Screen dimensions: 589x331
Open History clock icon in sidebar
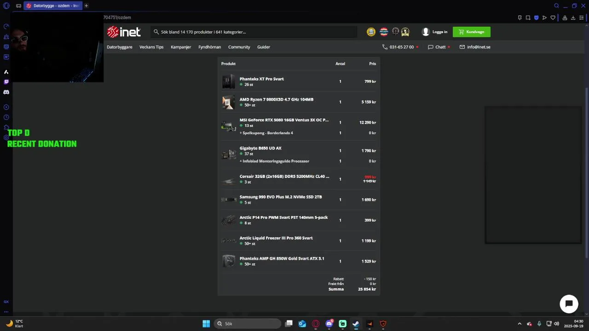coord(6,117)
